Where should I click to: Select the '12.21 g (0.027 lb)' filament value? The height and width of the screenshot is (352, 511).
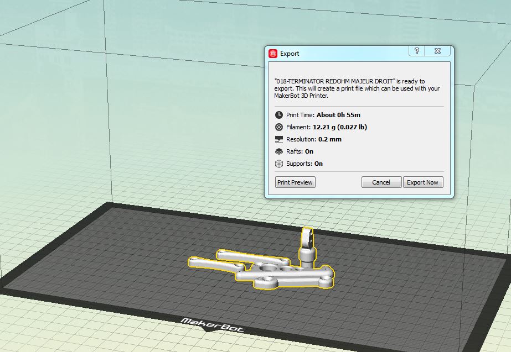pos(340,127)
